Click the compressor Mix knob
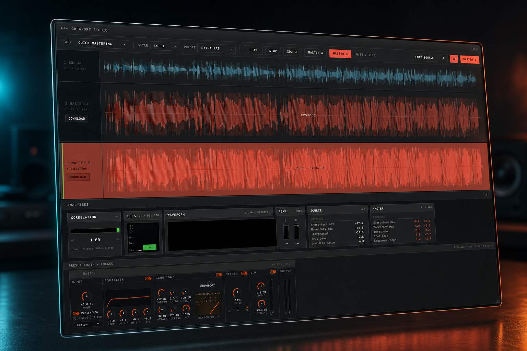The image size is (527, 351). (x=186, y=308)
